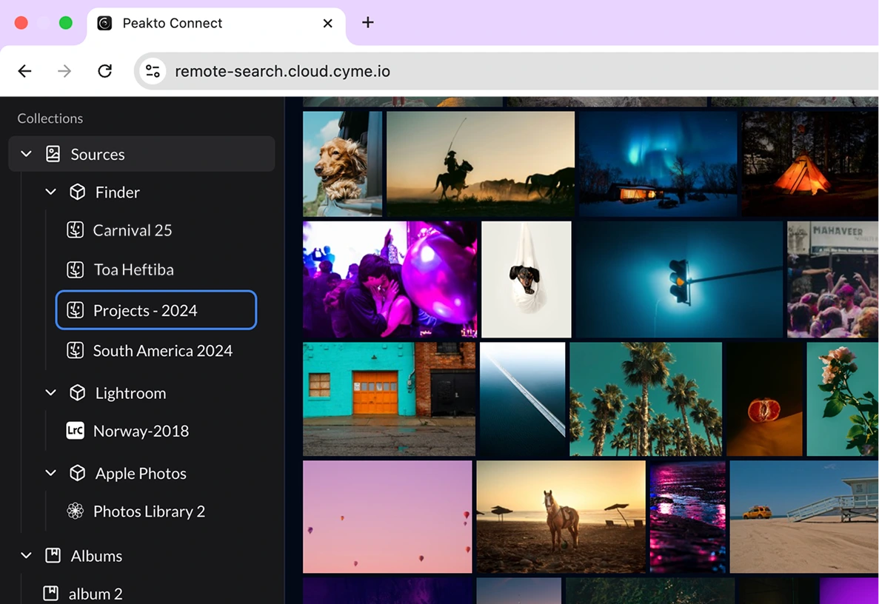Click the Sources label
879x604 pixels.
pos(98,154)
